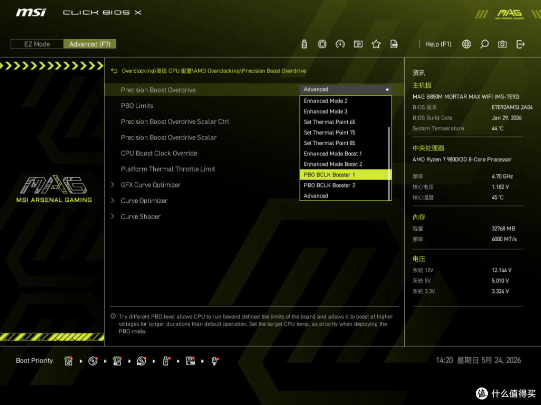Click BIOS Build Date Jan 29, 2026
Viewport: 541px width, 405px height.
(x=506, y=118)
